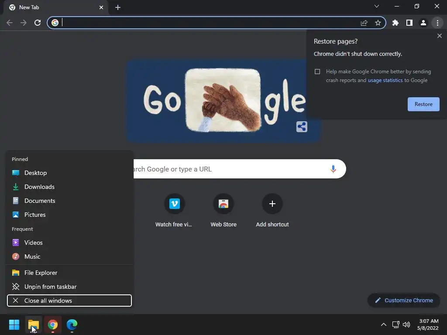Image resolution: width=447 pixels, height=335 pixels.
Task: Open Downloads from the jump list
Action: point(69,187)
